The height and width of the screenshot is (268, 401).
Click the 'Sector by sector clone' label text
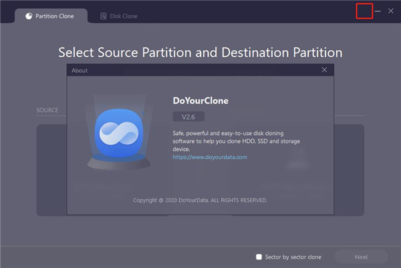click(293, 257)
